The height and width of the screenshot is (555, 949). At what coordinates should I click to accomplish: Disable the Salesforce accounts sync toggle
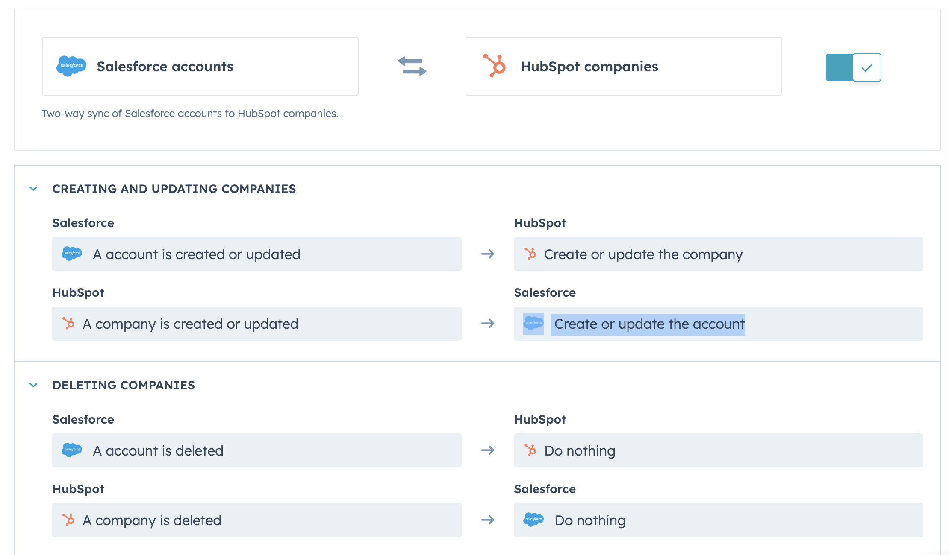click(853, 67)
